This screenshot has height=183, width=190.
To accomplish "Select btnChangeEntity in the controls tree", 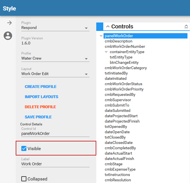I will [x=124, y=62].
